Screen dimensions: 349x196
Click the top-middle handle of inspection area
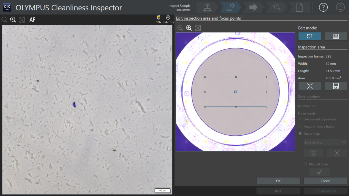point(236,77)
